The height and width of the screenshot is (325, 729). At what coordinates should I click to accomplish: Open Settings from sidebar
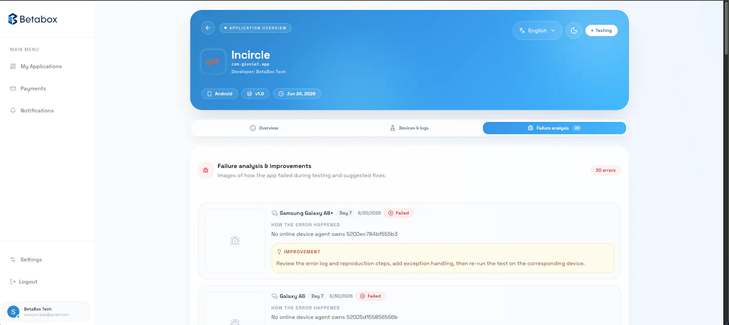tap(31, 260)
